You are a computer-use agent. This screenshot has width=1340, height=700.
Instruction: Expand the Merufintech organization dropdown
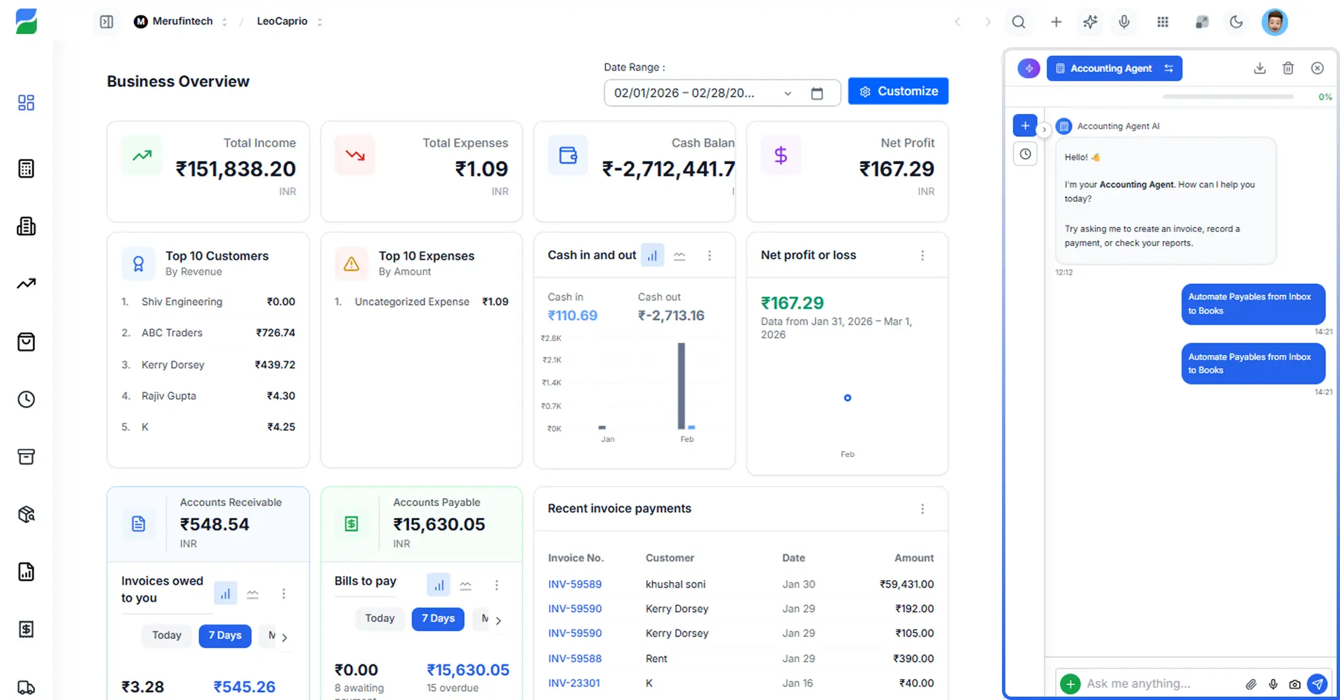click(225, 21)
